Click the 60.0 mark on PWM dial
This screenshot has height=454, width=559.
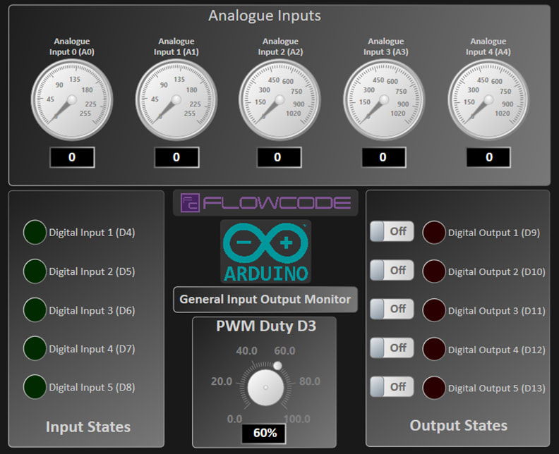coord(284,351)
